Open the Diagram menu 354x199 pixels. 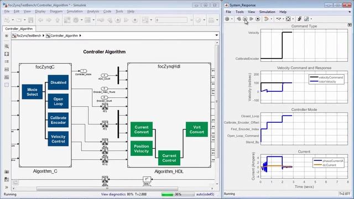56,11
